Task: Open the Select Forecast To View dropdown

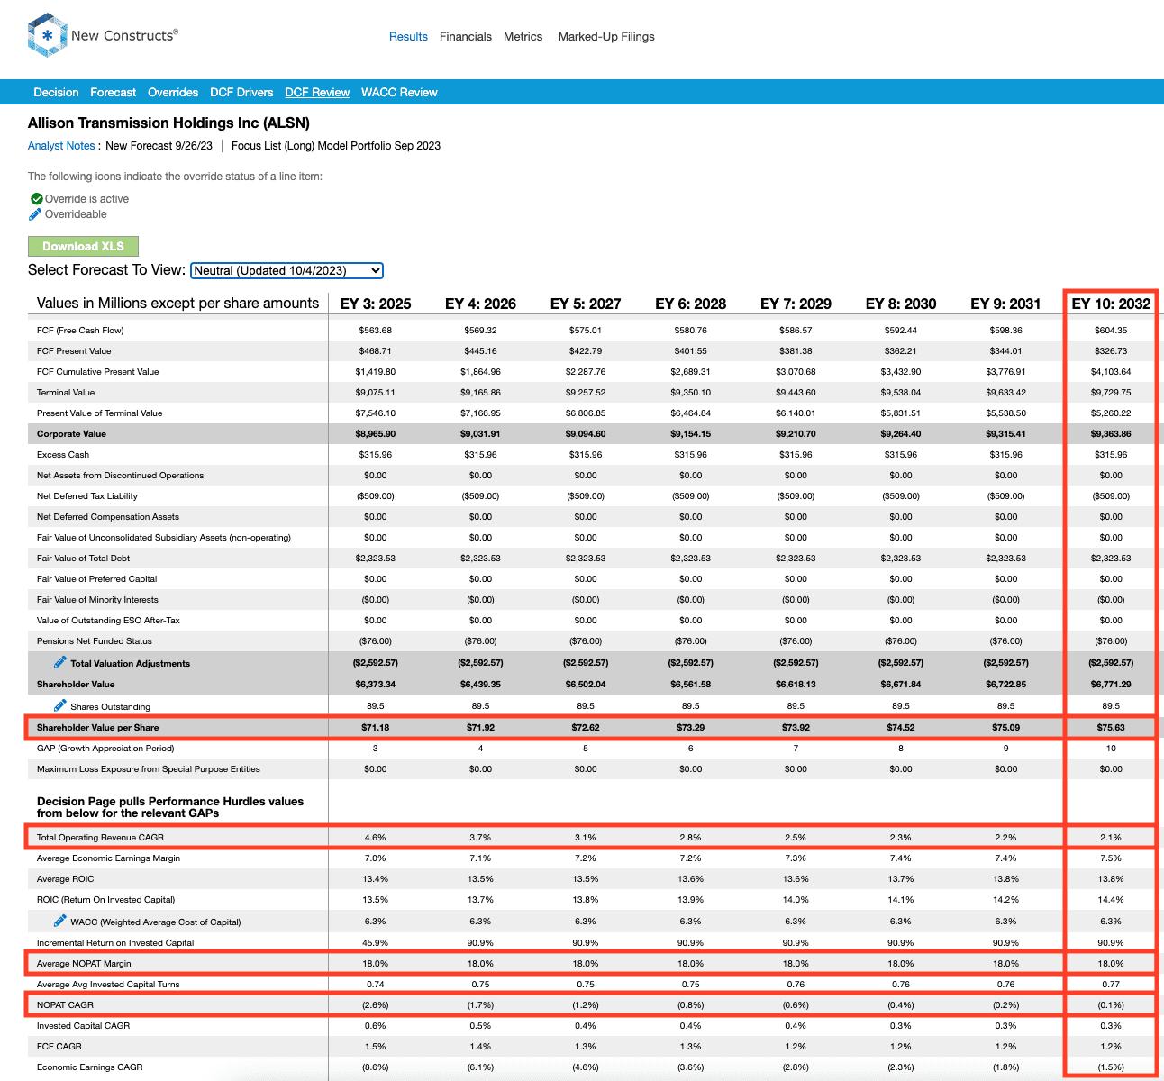Action: tap(287, 270)
